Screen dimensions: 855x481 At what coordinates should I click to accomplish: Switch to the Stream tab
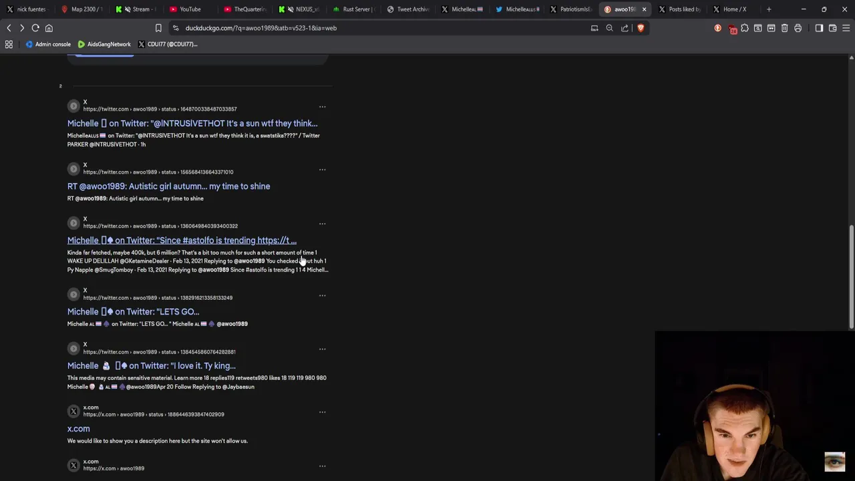click(x=136, y=9)
